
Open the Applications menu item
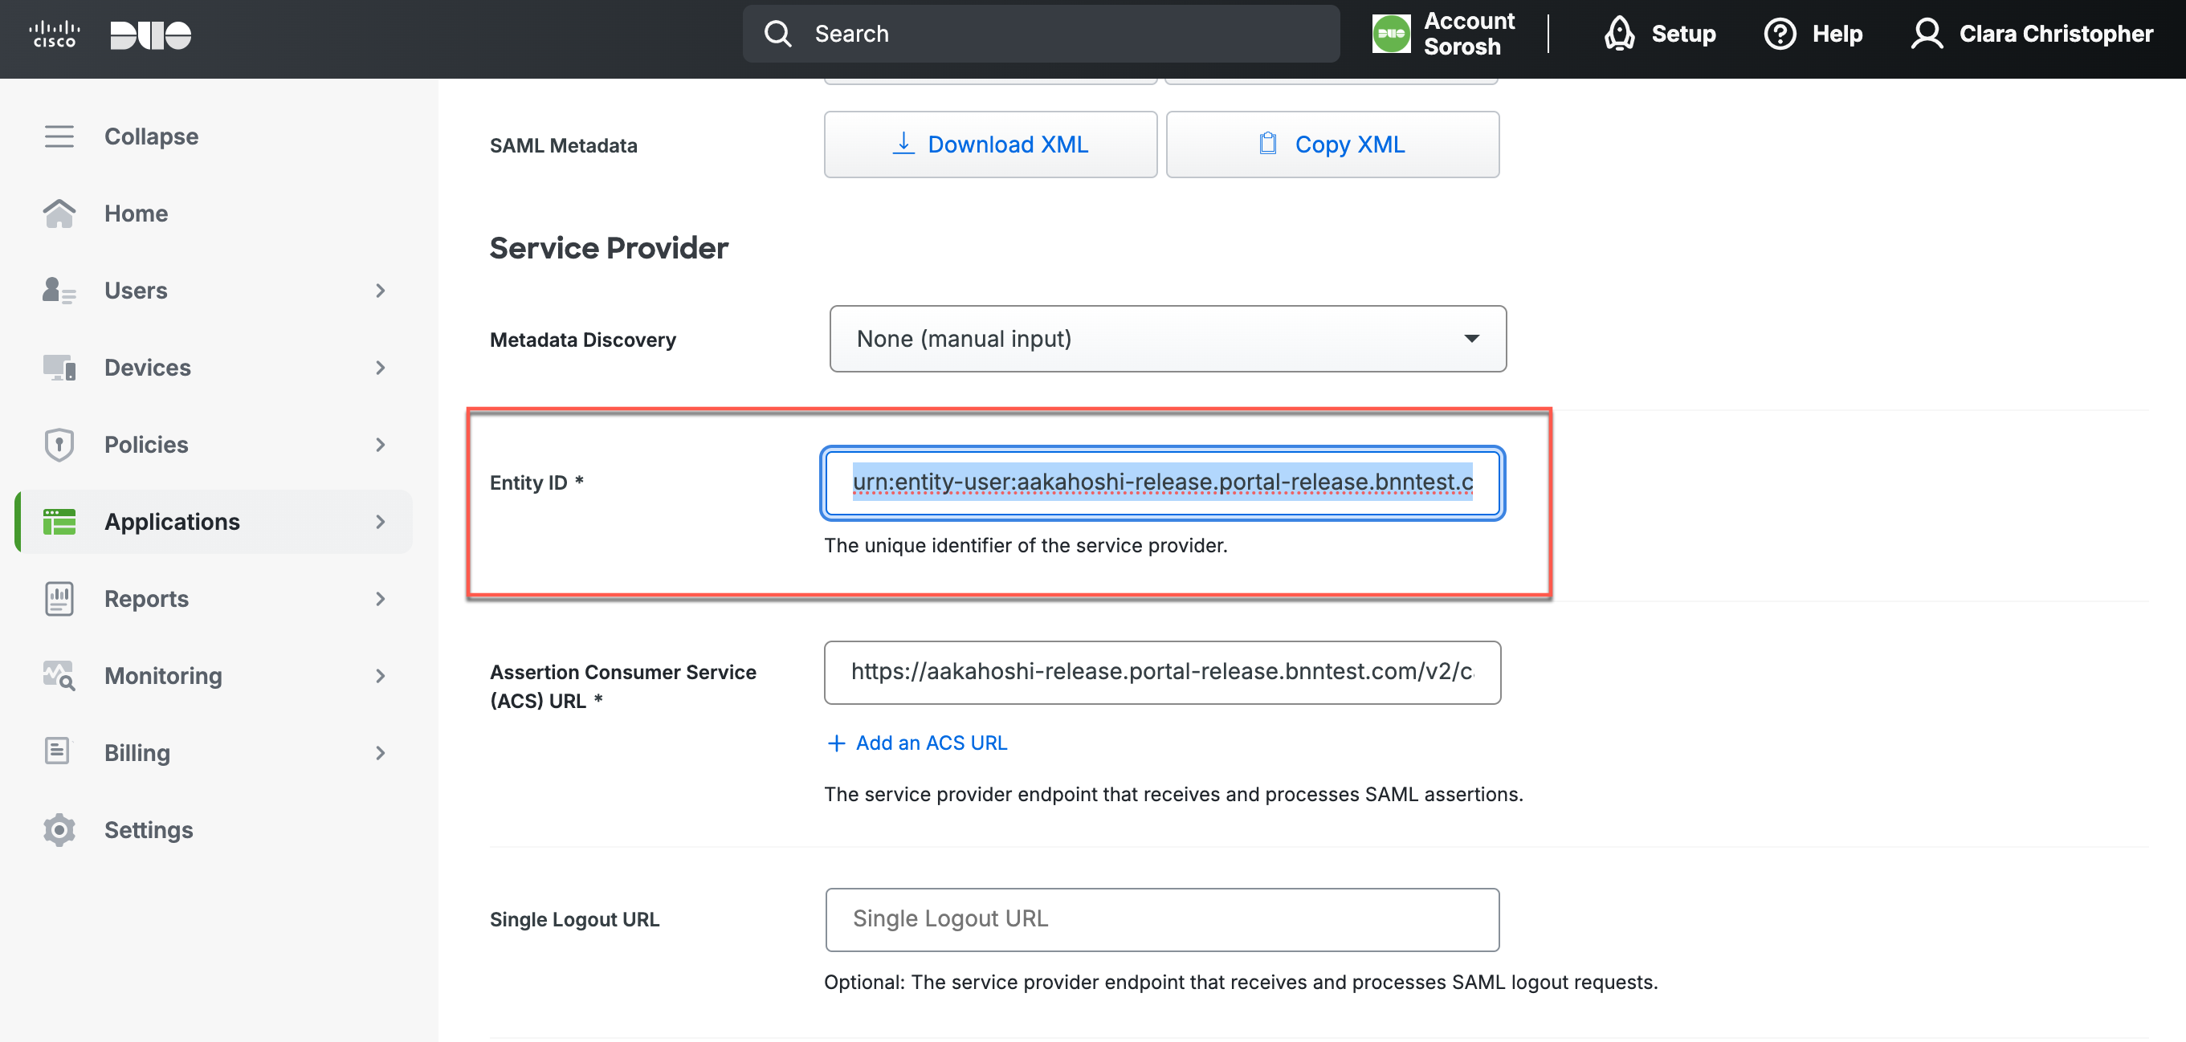[x=173, y=521]
